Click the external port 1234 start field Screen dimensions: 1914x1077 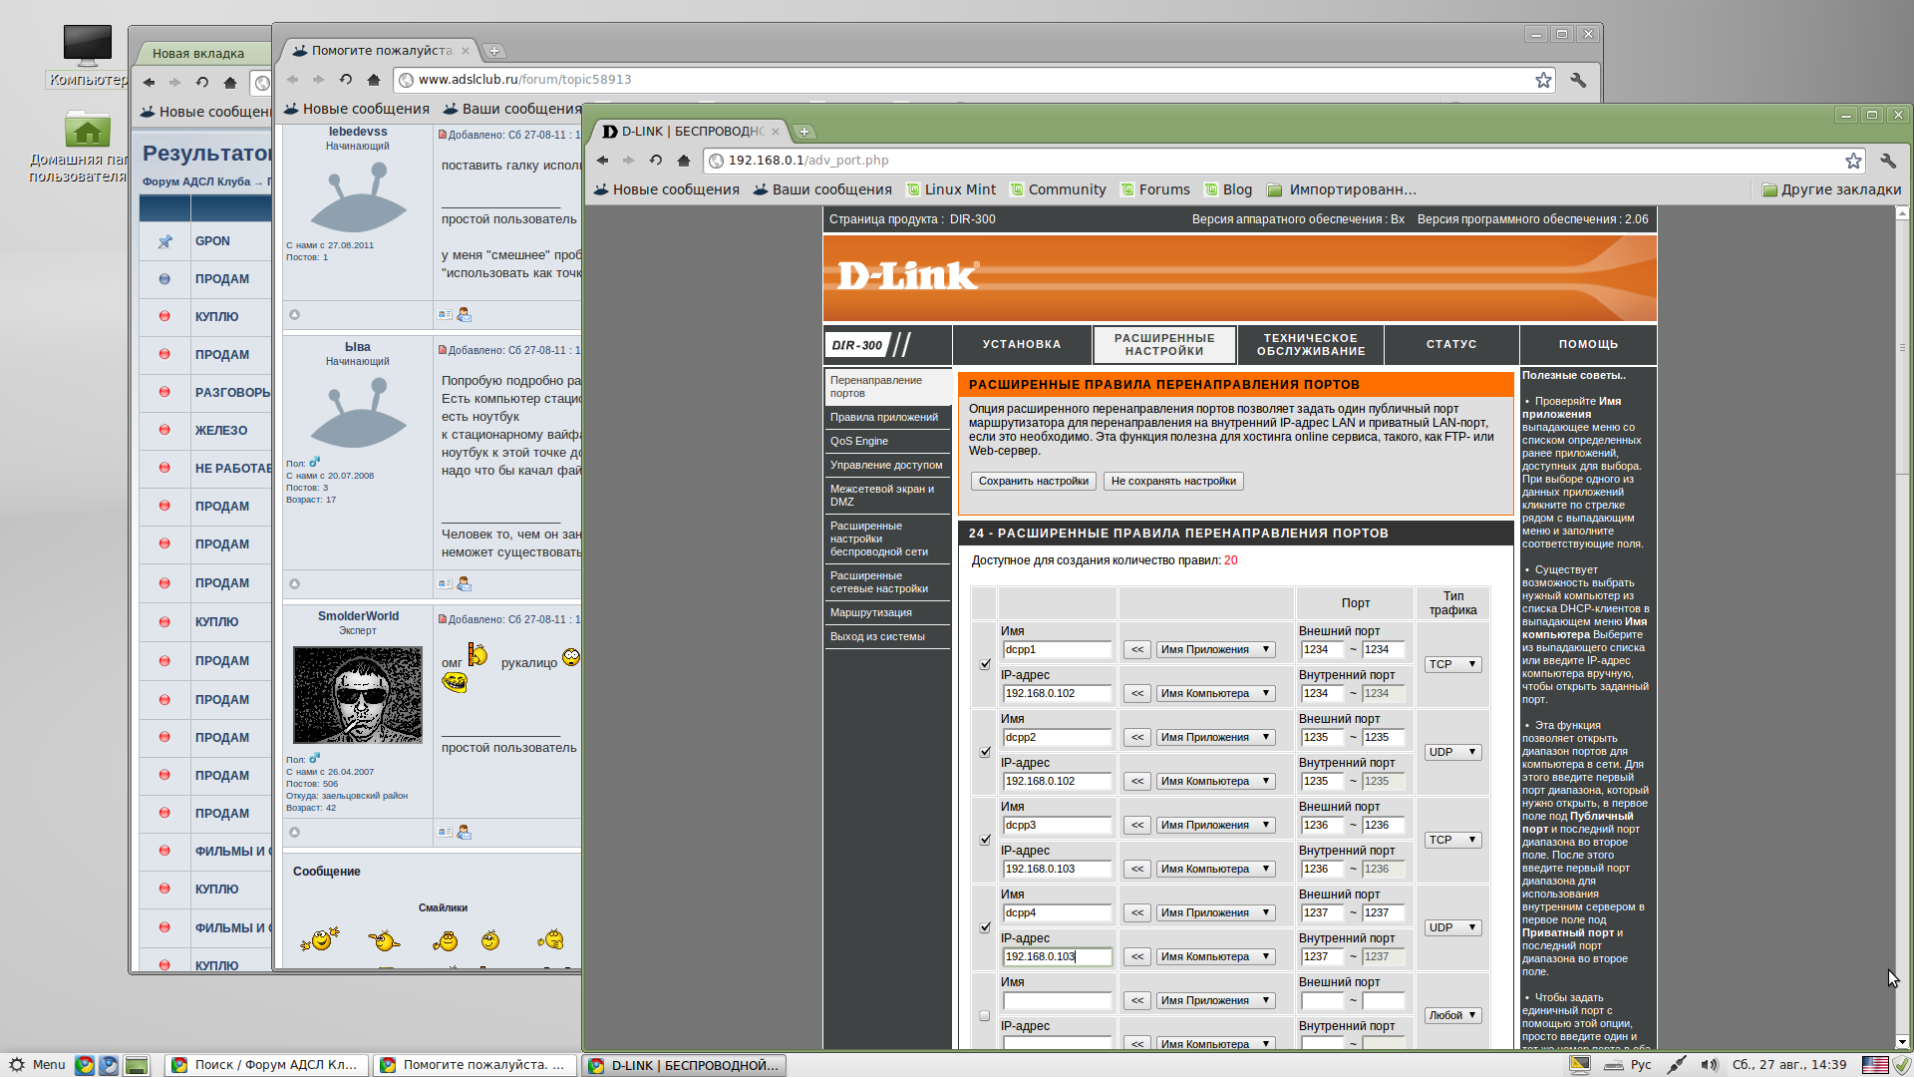click(1322, 650)
